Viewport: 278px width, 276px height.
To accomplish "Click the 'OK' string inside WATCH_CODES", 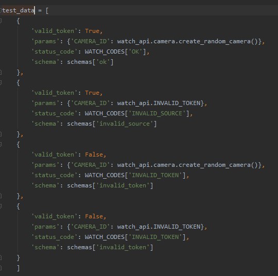I will pos(135,51).
